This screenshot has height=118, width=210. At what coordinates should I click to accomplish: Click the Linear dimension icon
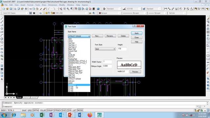click(166, 9)
